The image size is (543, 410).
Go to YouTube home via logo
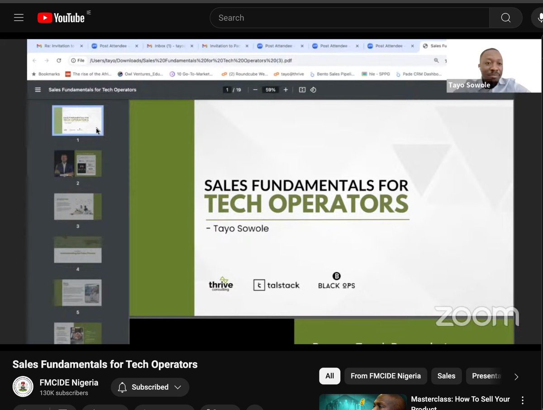coord(61,18)
